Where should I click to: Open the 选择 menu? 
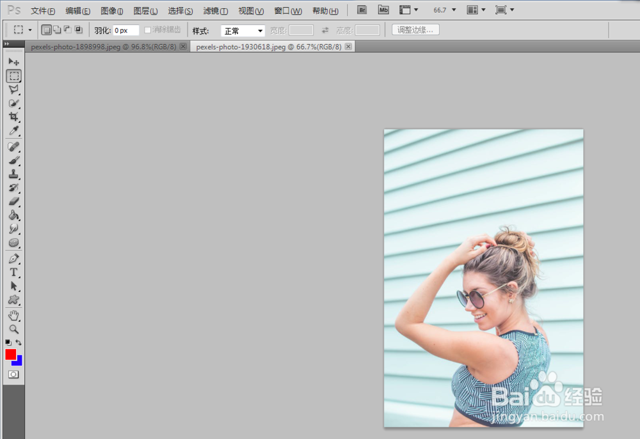coord(180,11)
